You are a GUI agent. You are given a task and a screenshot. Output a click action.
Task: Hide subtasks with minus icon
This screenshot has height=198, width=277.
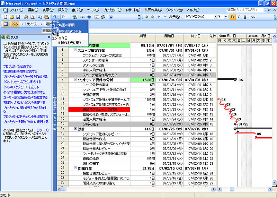[x=165, y=17]
